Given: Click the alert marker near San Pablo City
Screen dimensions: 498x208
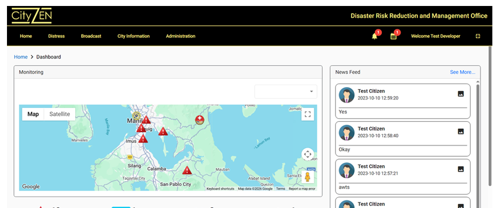Looking at the screenshot, I should click(x=187, y=170).
